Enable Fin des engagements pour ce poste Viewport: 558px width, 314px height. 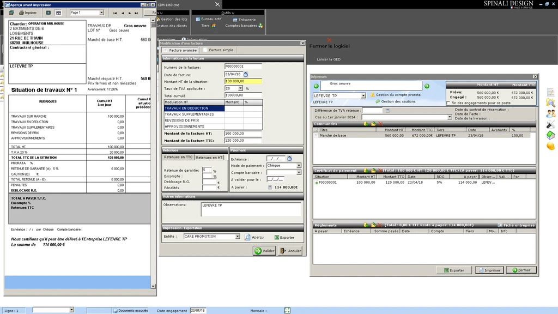point(448,102)
